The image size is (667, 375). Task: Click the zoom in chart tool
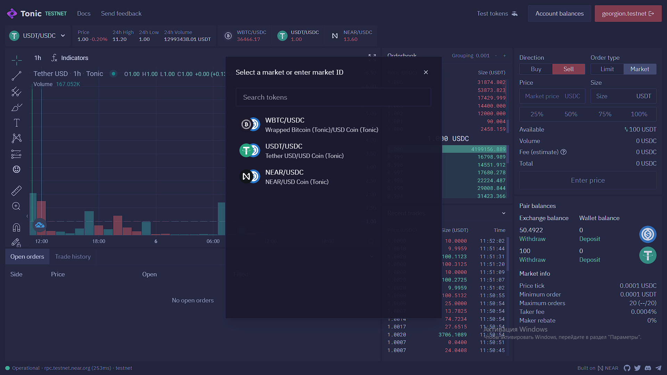click(x=16, y=206)
